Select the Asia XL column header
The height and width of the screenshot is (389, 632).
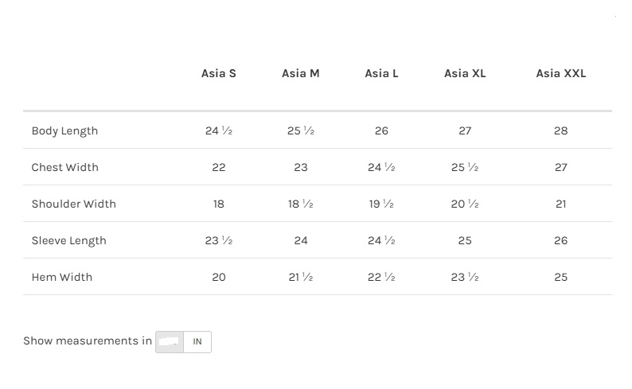pyautogui.click(x=465, y=73)
